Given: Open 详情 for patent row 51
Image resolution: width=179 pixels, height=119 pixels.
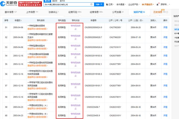Looking at the screenshot, I should coord(165,27).
